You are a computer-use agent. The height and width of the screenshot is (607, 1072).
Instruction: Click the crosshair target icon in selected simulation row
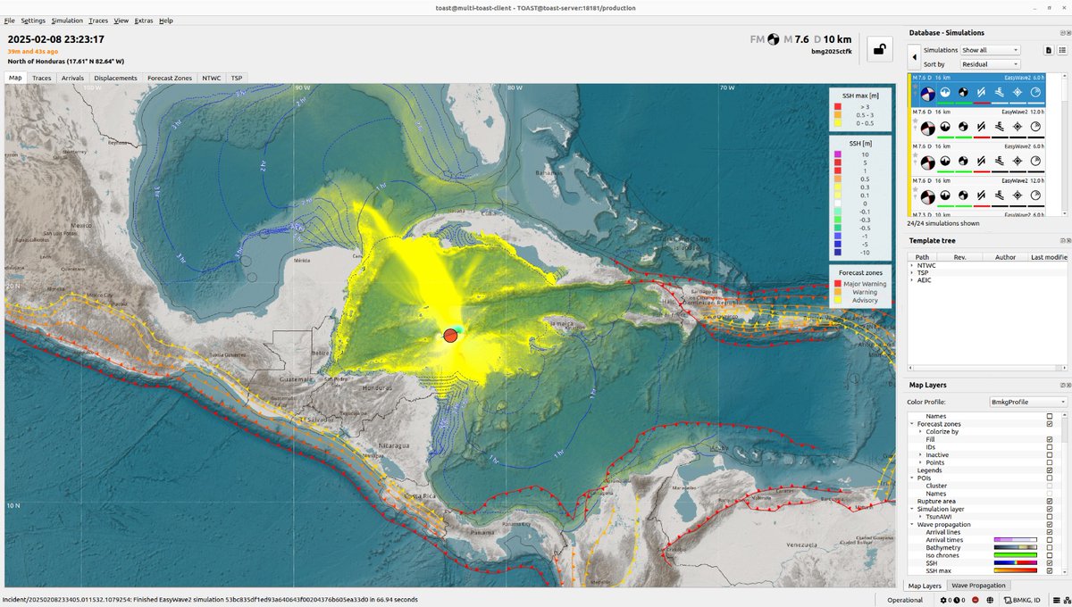pyautogui.click(x=1018, y=93)
